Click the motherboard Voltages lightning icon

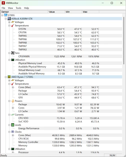pyautogui.click(x=13, y=22)
